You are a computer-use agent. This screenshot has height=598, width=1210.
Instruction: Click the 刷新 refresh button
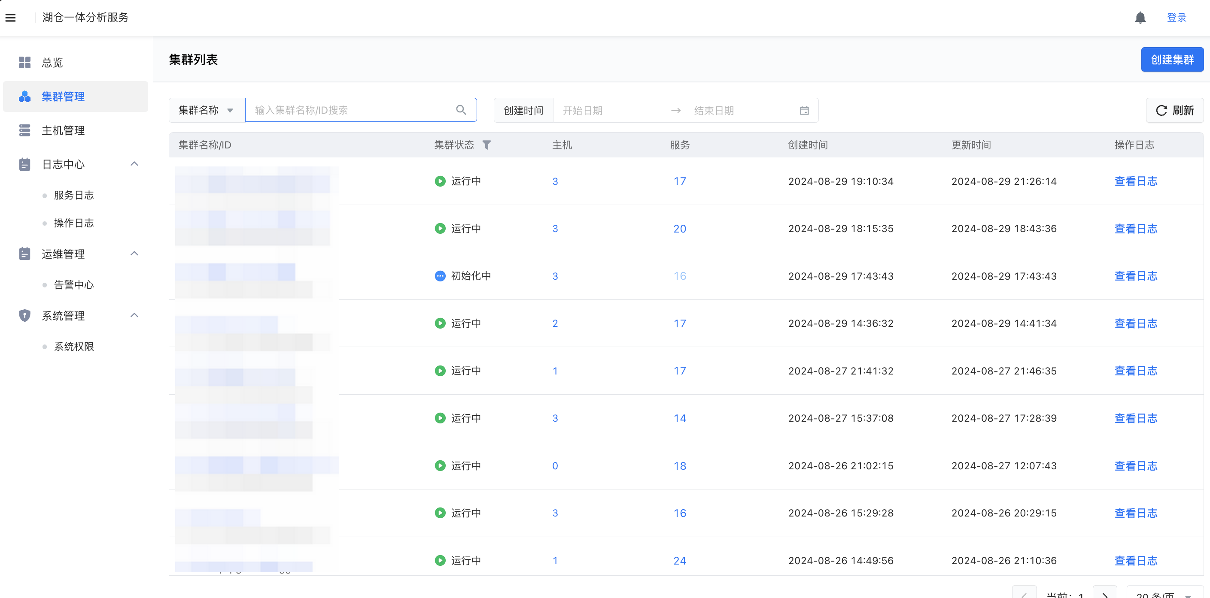coord(1174,110)
